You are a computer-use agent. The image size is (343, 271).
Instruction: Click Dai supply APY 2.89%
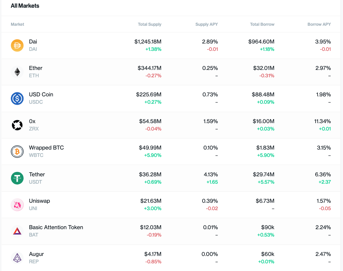(210, 41)
